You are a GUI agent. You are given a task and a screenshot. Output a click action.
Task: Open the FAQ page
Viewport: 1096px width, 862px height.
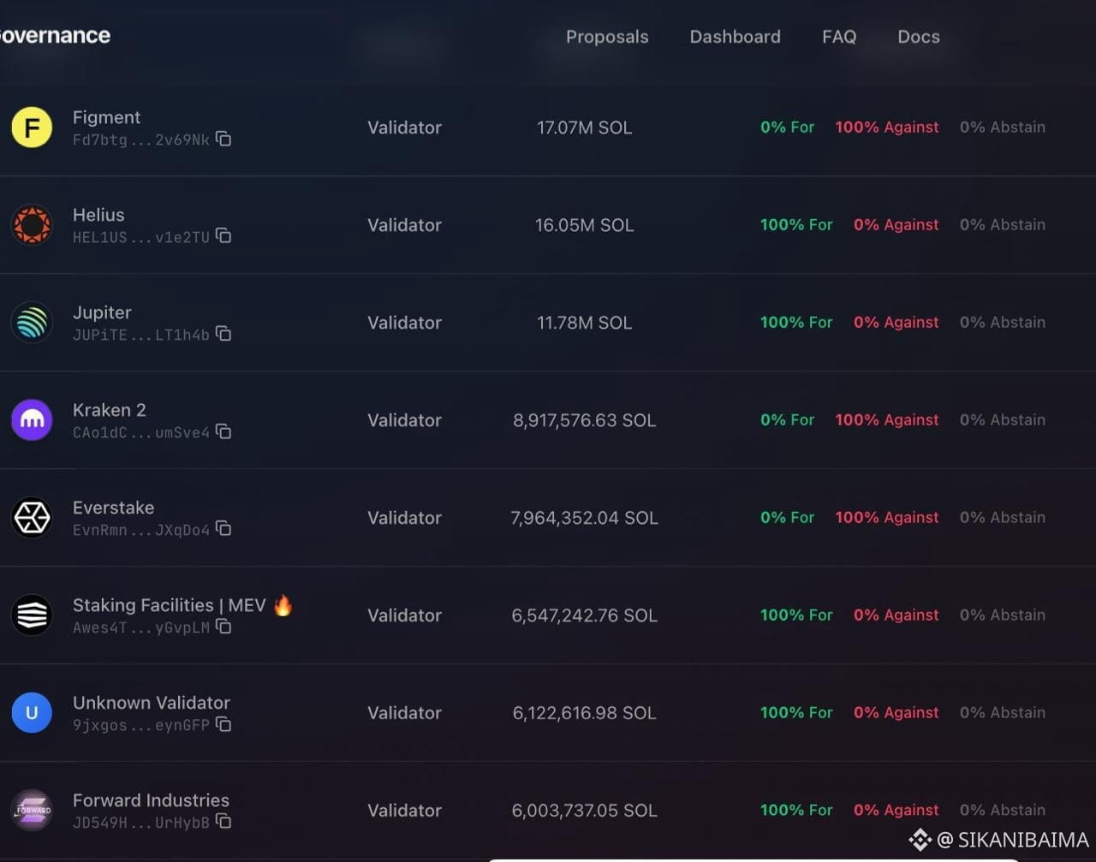[839, 37]
